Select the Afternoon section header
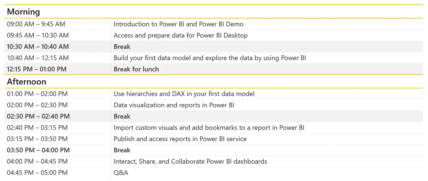The image size is (428, 181). (27, 82)
